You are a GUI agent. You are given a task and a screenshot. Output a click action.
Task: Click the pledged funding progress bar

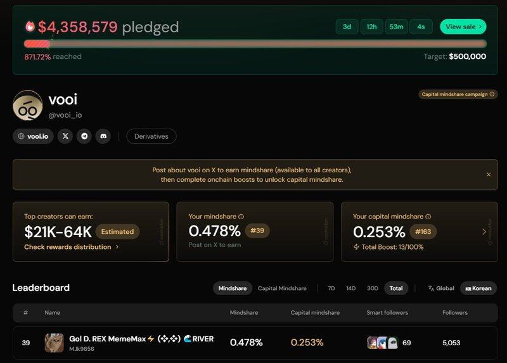point(255,44)
